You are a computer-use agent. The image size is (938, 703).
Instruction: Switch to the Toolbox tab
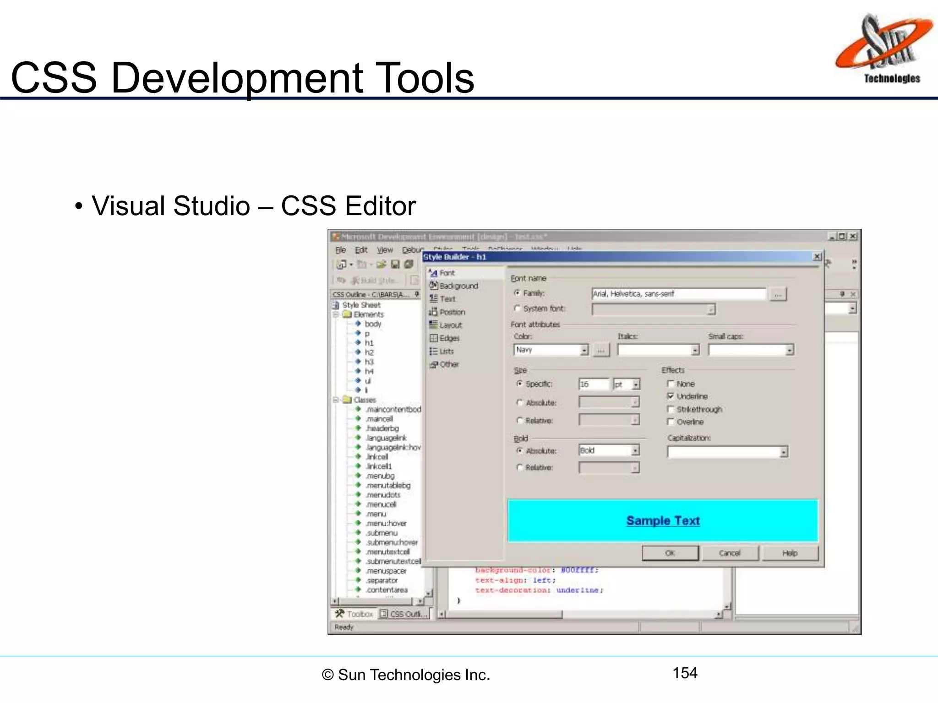(x=353, y=614)
